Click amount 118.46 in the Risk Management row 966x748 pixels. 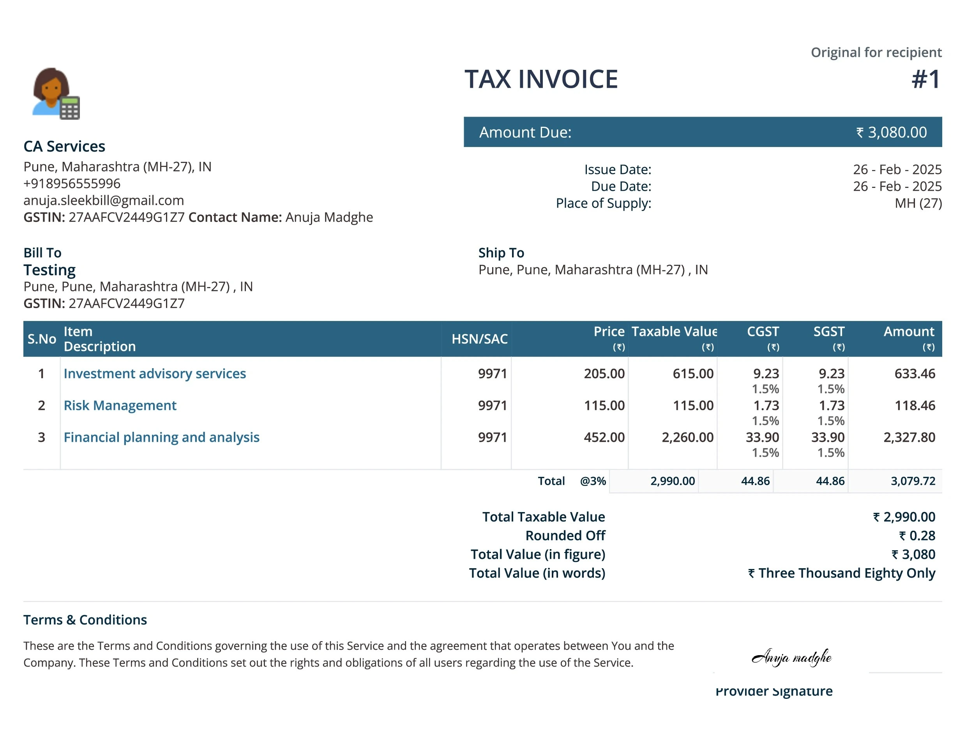point(915,406)
